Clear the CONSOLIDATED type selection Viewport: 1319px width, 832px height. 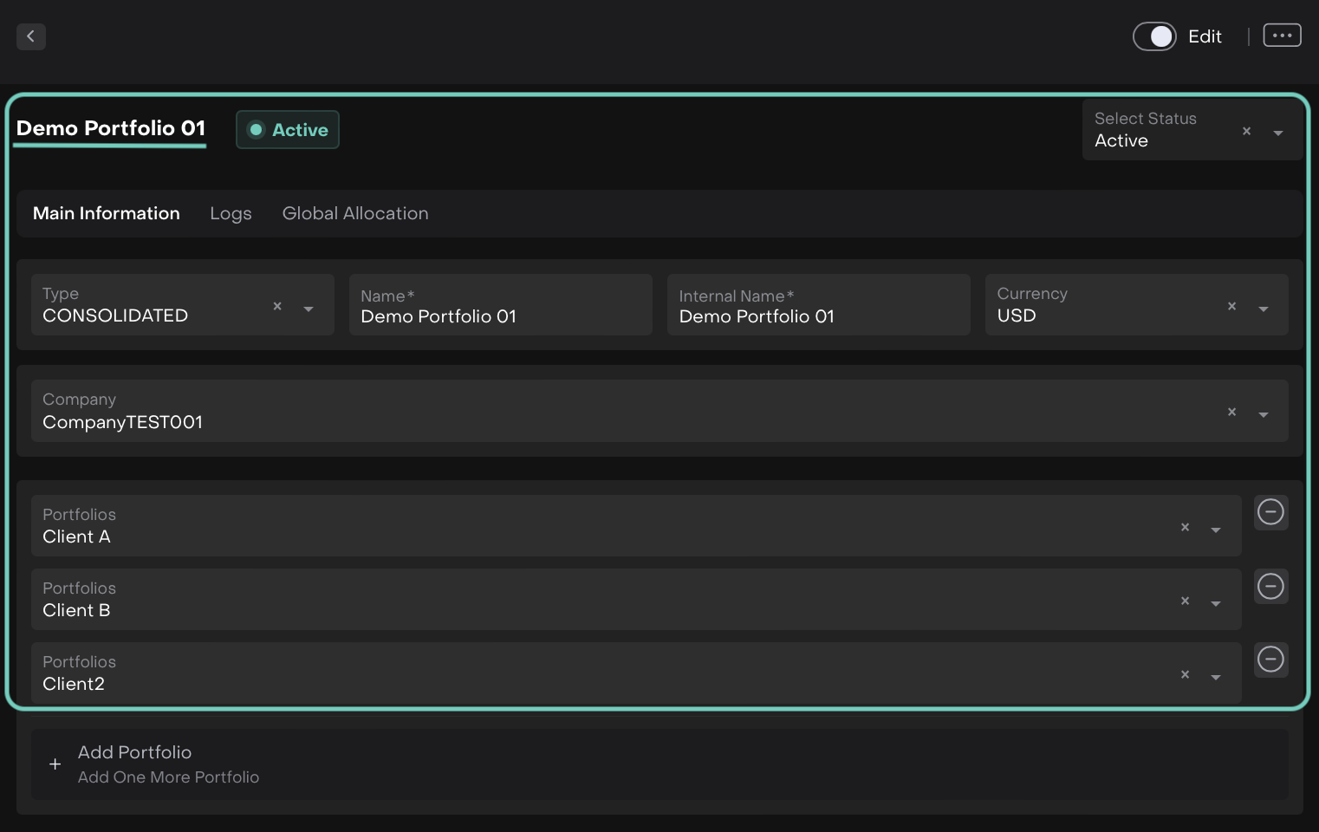(277, 307)
